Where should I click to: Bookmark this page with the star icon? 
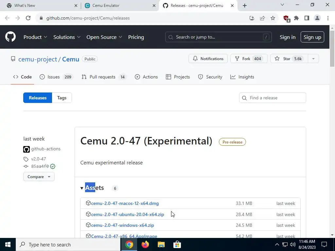click(273, 18)
